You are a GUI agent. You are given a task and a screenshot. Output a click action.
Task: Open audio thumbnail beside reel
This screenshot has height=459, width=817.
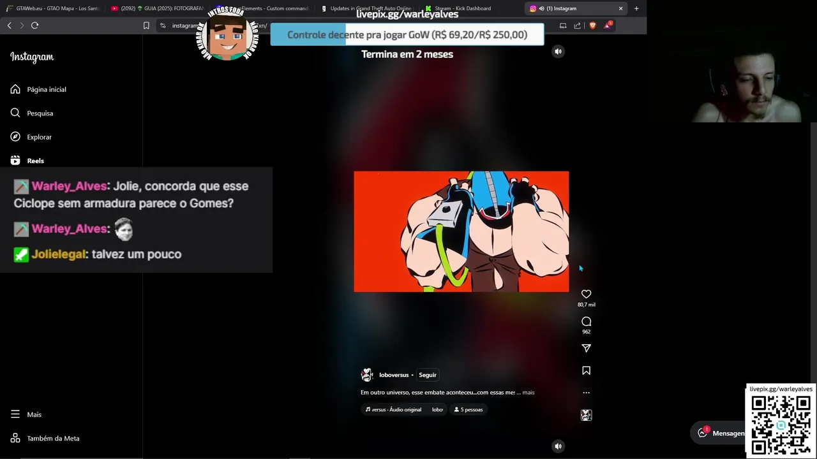[x=586, y=415]
